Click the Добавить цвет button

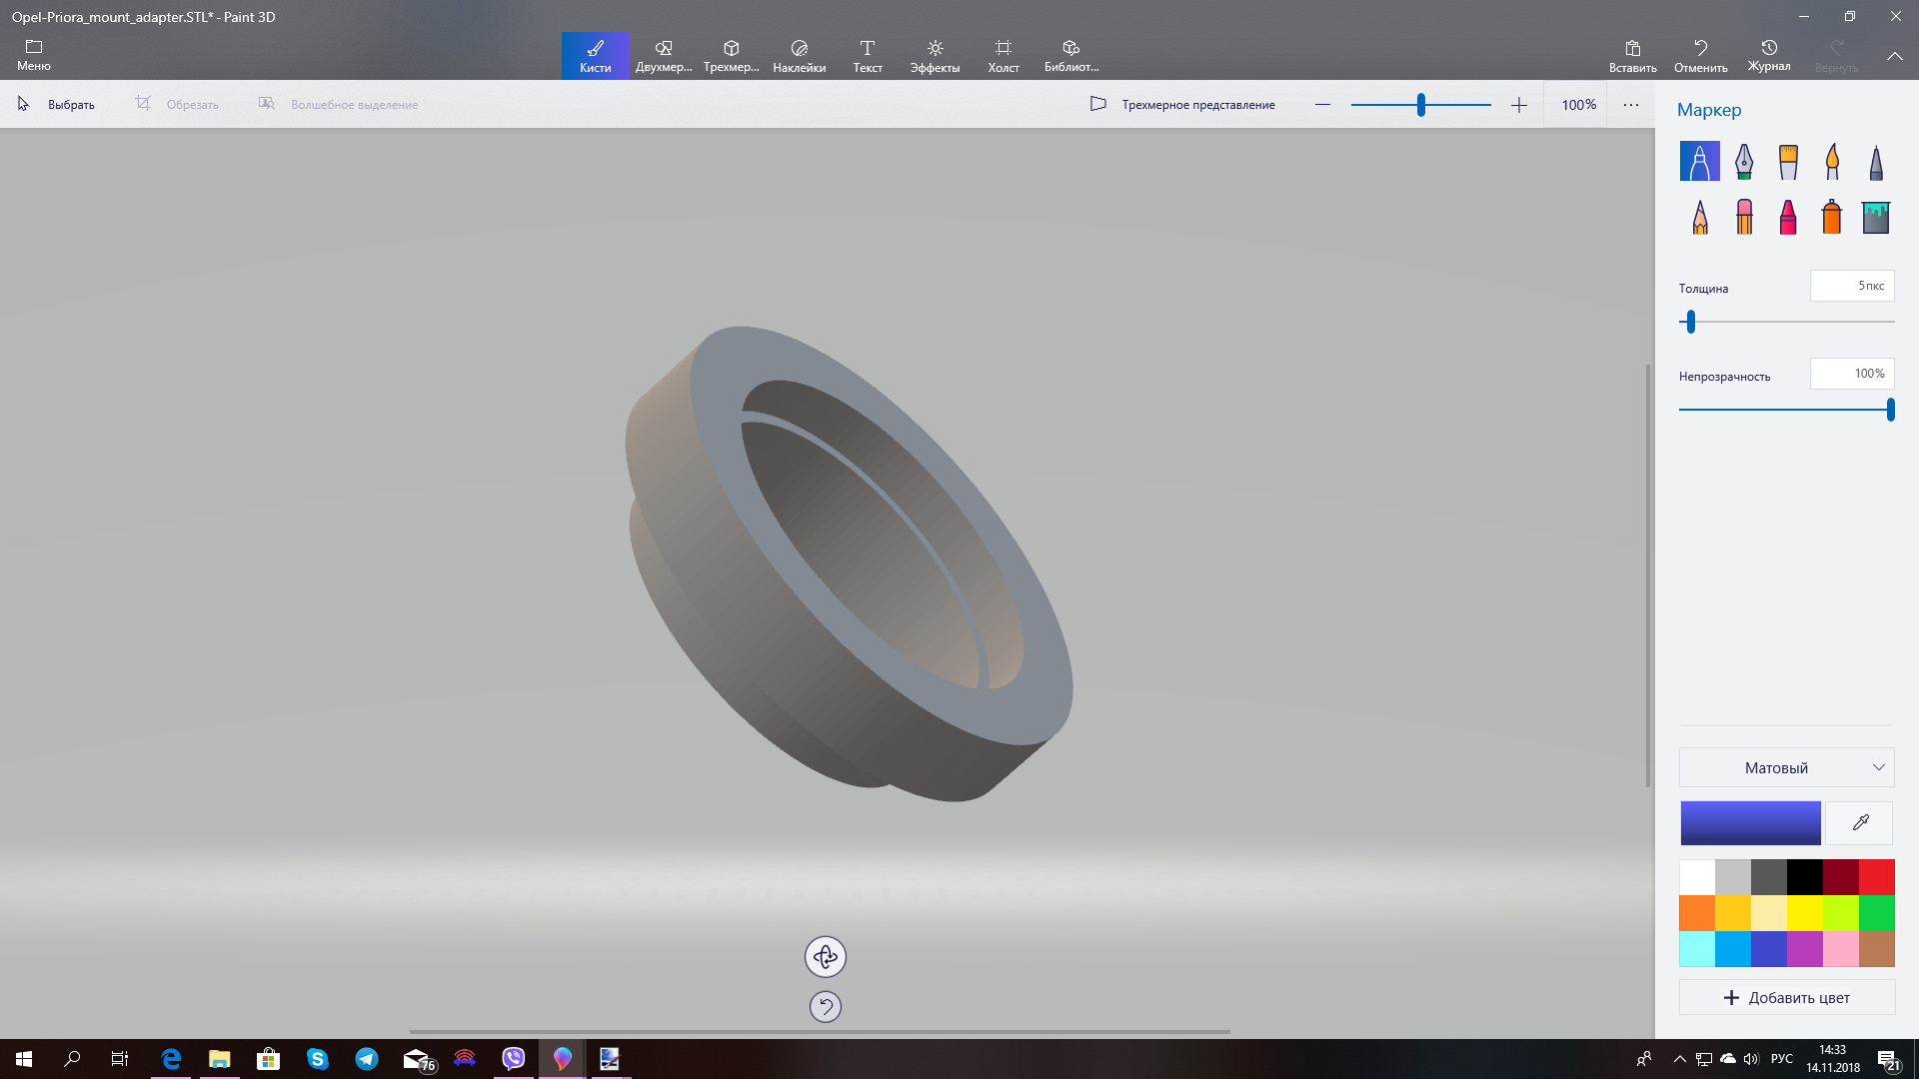click(1786, 997)
